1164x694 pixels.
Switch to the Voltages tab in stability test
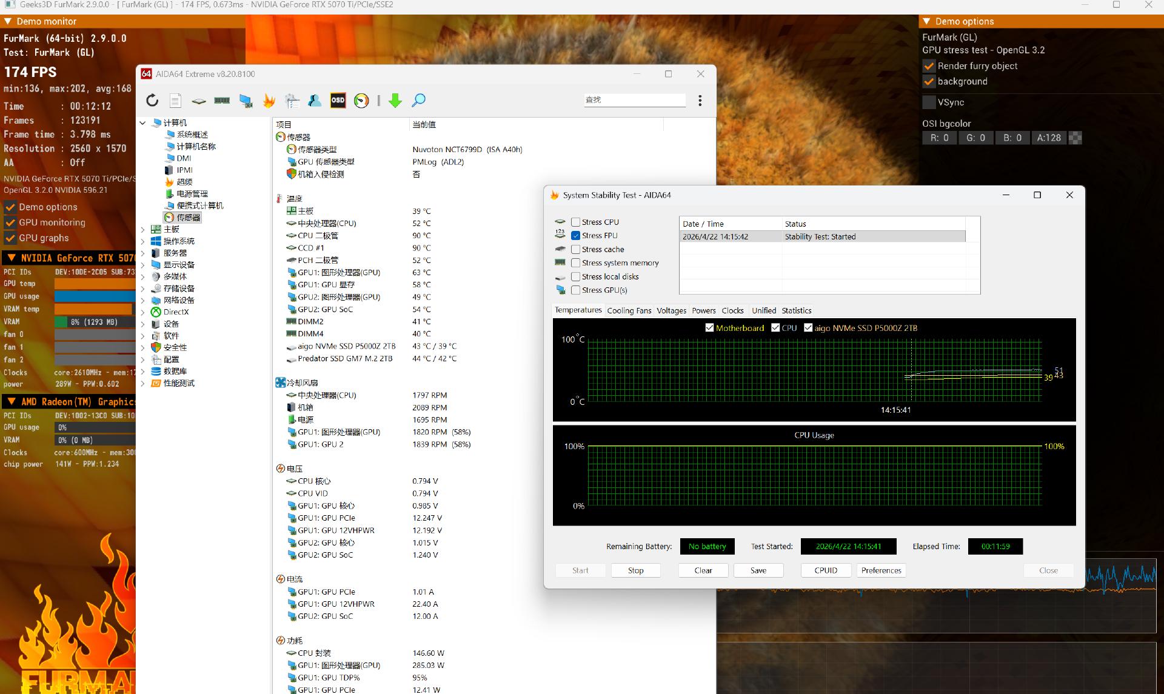[671, 310]
